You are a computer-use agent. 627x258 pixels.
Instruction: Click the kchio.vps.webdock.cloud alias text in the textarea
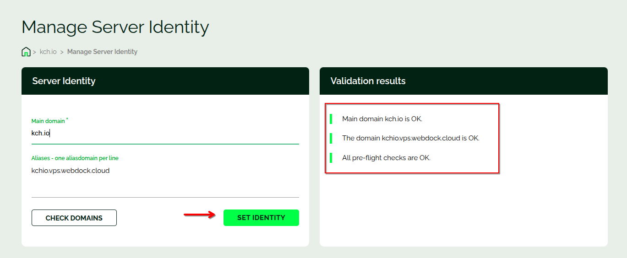tap(71, 171)
